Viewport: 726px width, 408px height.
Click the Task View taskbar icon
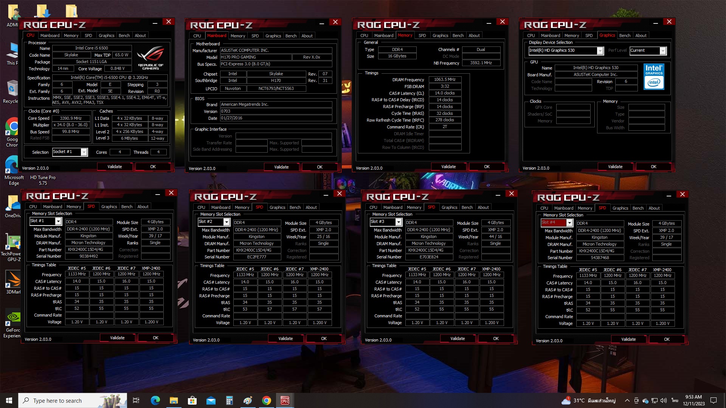tap(136, 400)
